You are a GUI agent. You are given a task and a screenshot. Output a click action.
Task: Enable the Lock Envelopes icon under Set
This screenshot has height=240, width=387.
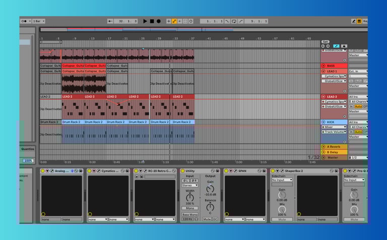[x=344, y=46]
